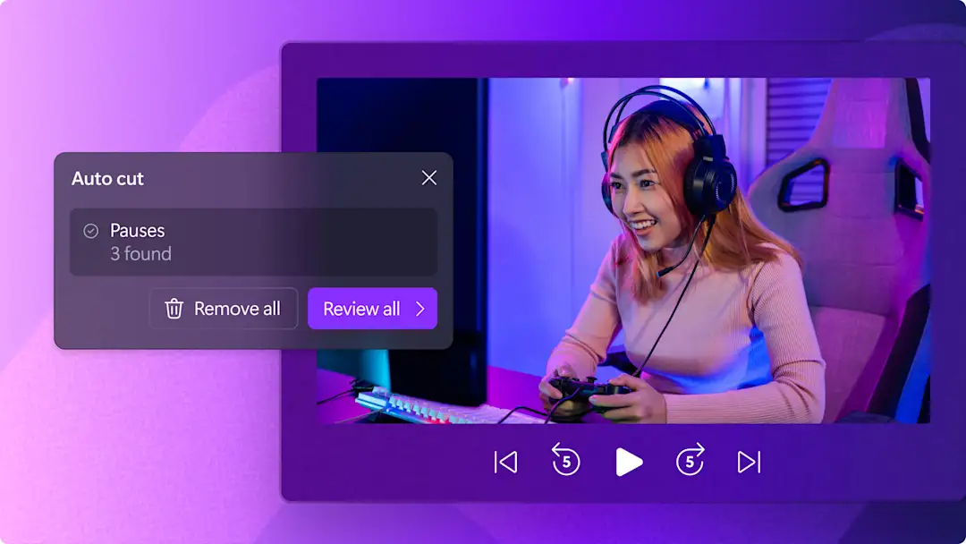Open the Auto cut panel header
The width and height of the screenshot is (966, 544).
[x=107, y=178]
